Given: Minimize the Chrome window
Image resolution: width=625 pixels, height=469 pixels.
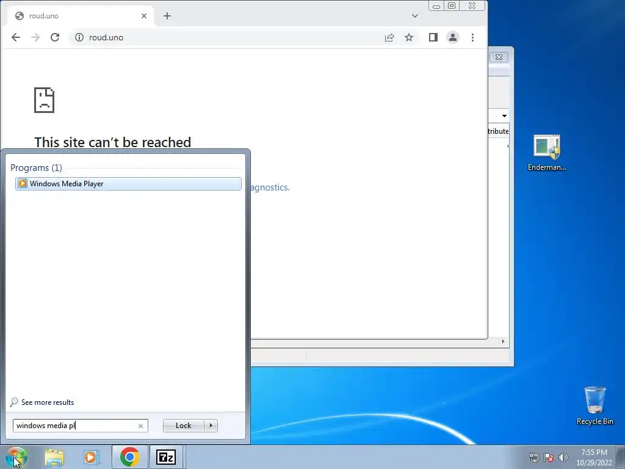Looking at the screenshot, I should [x=436, y=5].
